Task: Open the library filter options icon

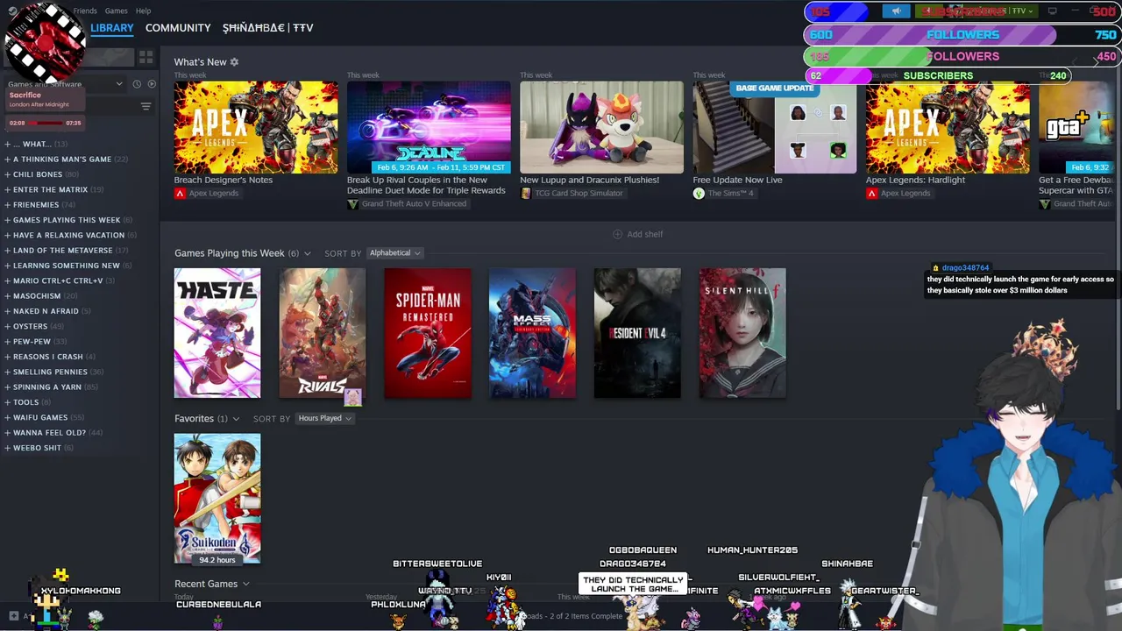Action: [x=146, y=106]
